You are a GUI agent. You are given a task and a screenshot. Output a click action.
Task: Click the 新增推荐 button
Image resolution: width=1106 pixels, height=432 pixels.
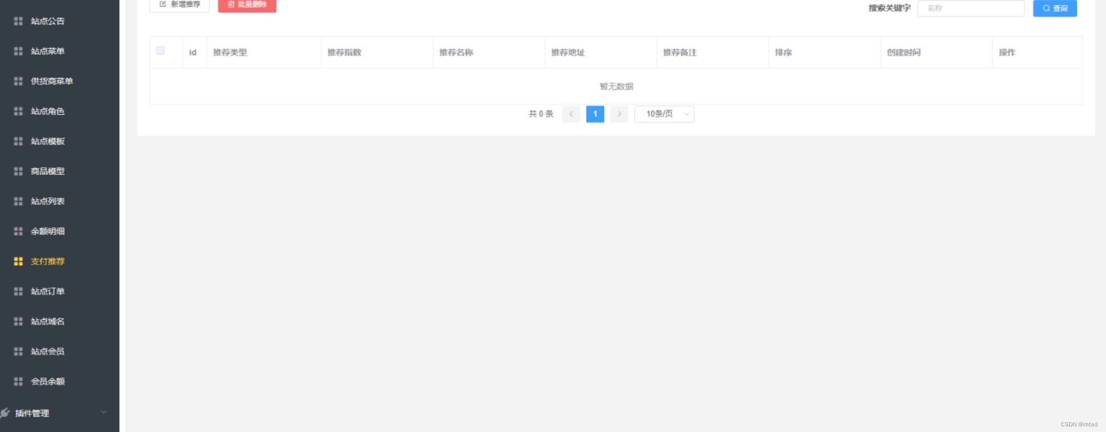click(180, 4)
